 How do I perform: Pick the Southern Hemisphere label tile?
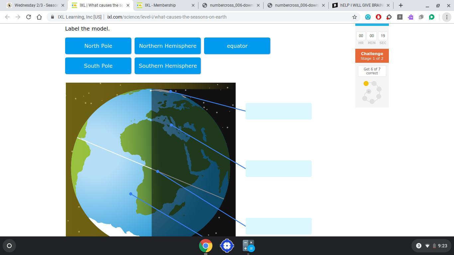coord(168,66)
